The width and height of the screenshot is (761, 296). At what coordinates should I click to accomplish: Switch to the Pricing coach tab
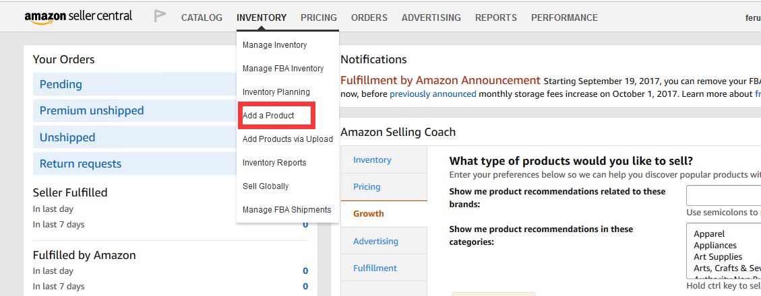point(367,187)
